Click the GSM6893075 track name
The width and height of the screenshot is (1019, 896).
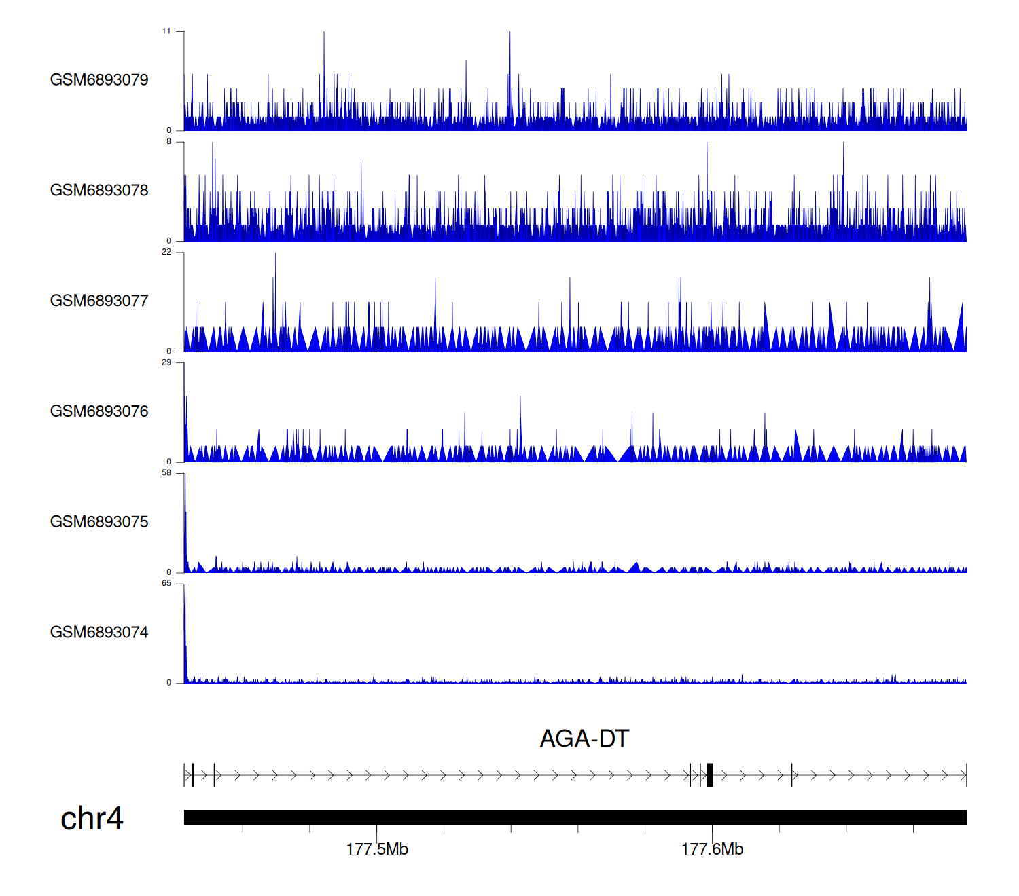99,522
